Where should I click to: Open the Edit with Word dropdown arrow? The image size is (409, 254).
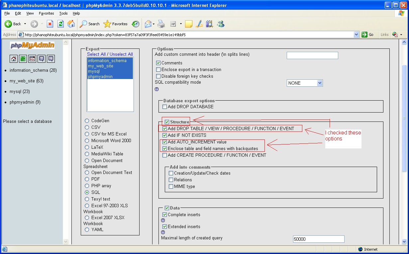pos(181,24)
